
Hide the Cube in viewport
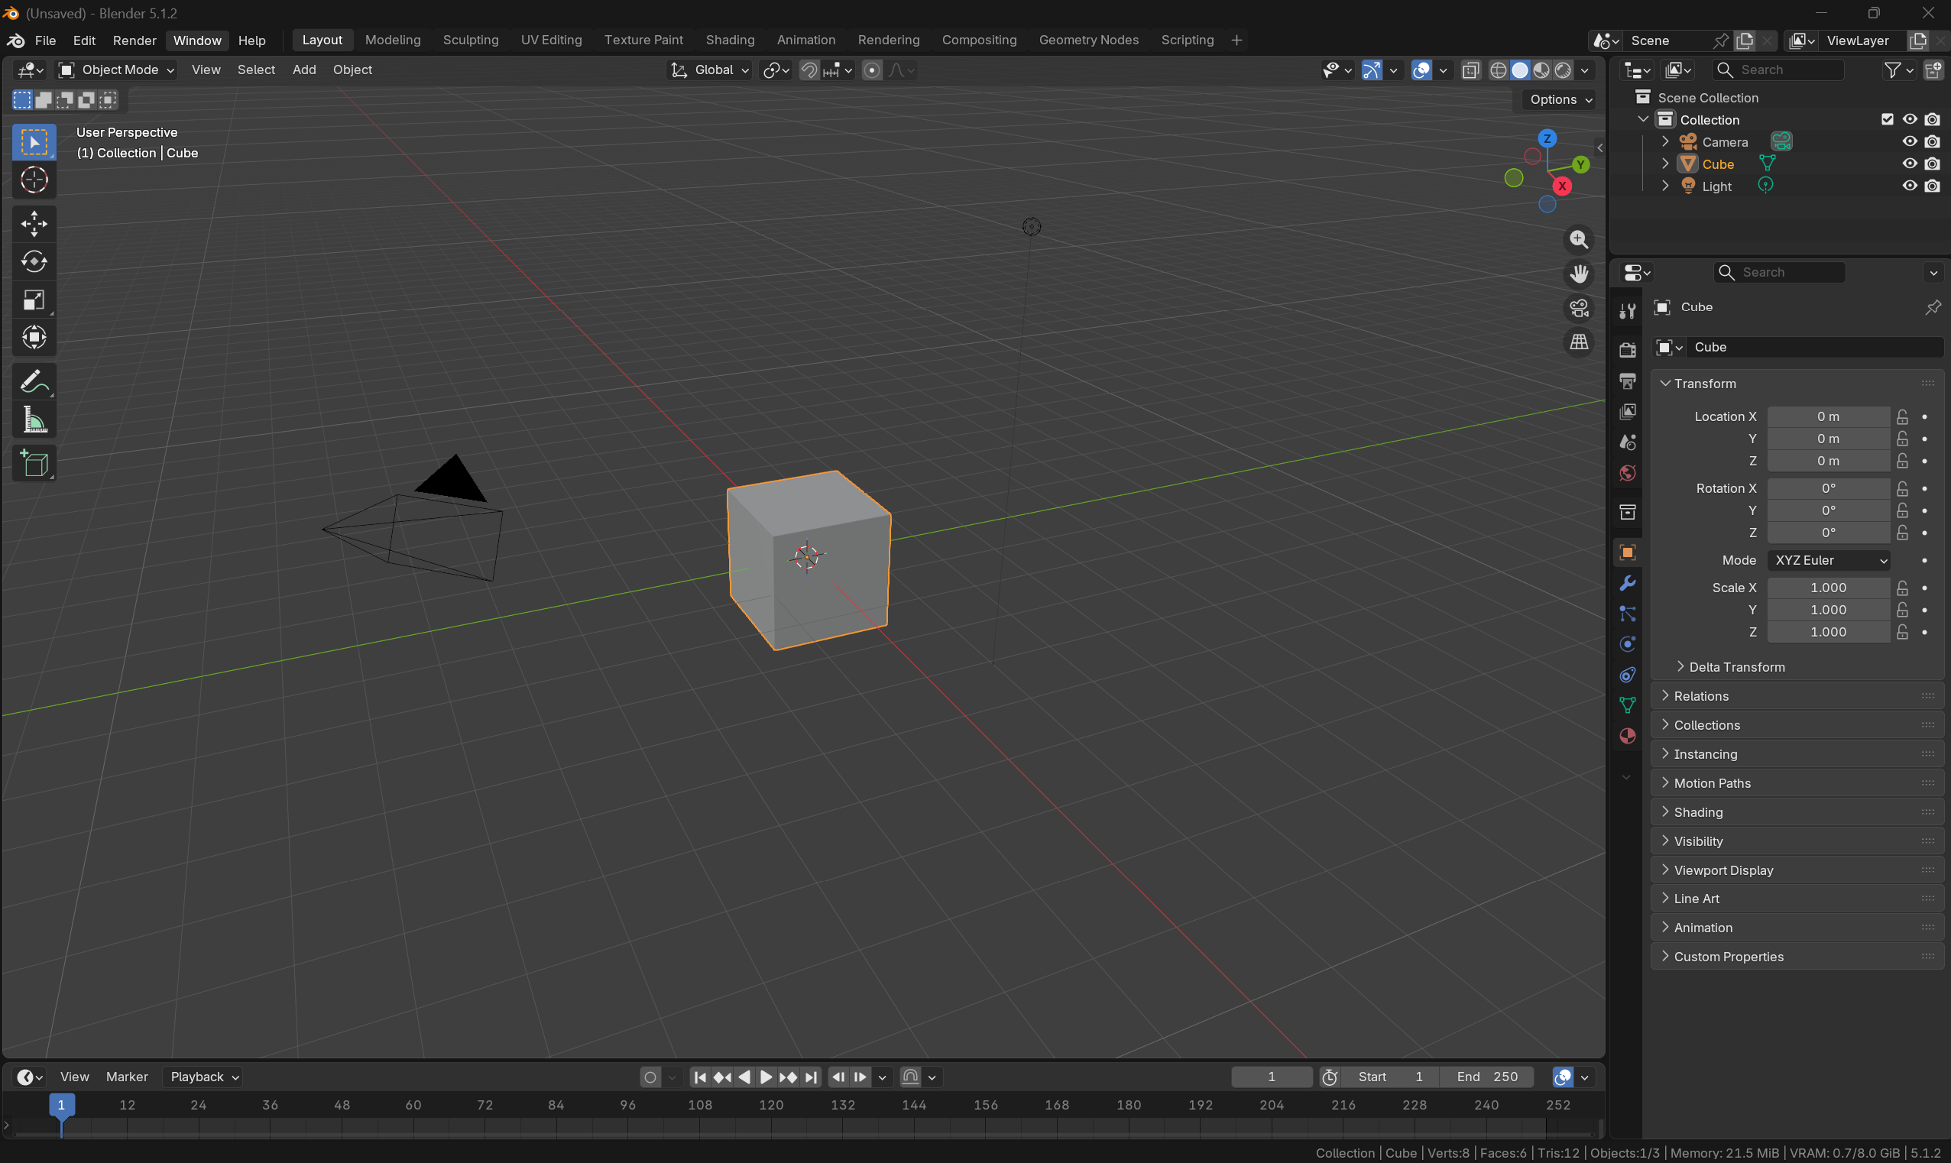click(x=1910, y=164)
